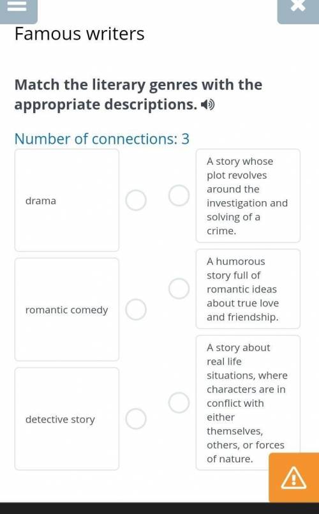Click the word drama
This screenshot has width=319, height=514.
[41, 200]
